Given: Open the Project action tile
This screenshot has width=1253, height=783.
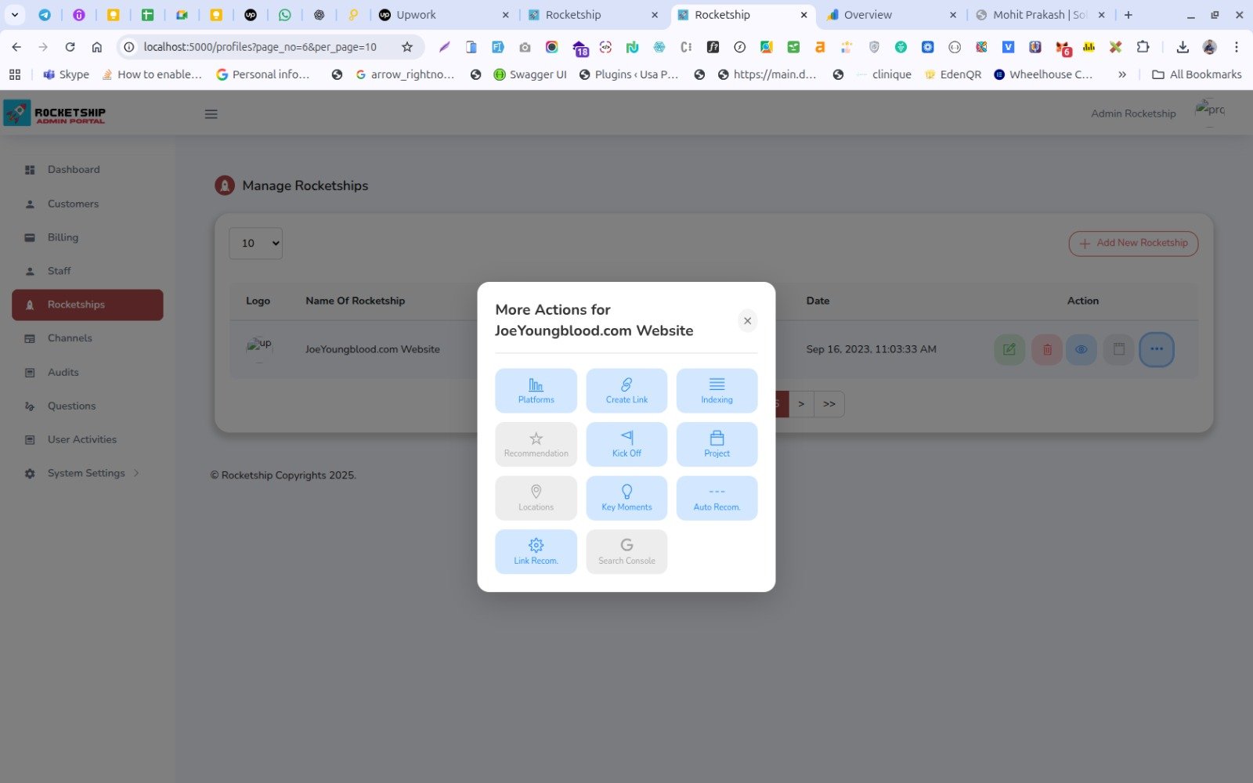Looking at the screenshot, I should tap(717, 444).
